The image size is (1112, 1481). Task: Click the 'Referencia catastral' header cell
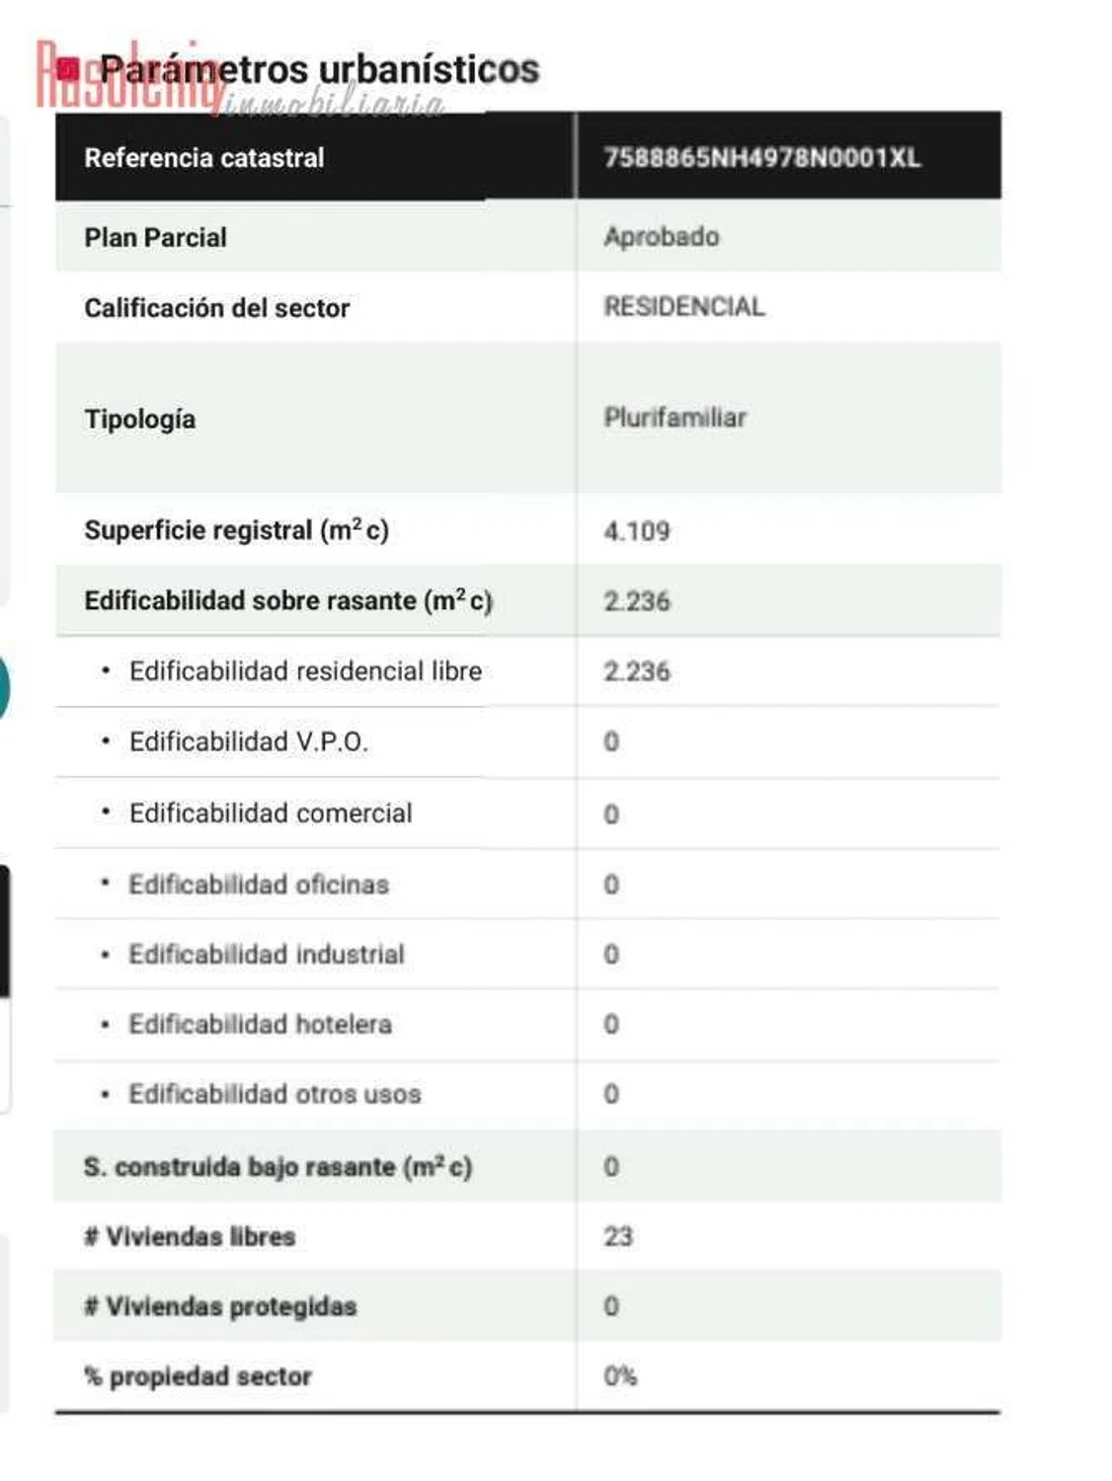tap(204, 158)
